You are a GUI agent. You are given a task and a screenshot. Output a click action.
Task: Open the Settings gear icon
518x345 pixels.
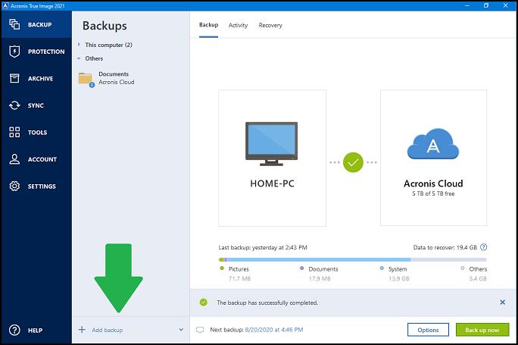(x=14, y=187)
